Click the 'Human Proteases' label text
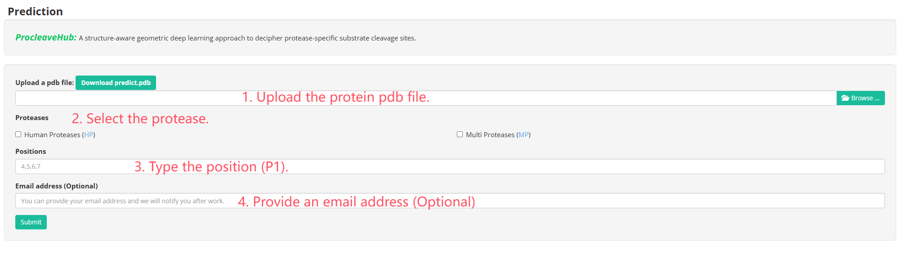The width and height of the screenshot is (907, 264). click(x=52, y=135)
